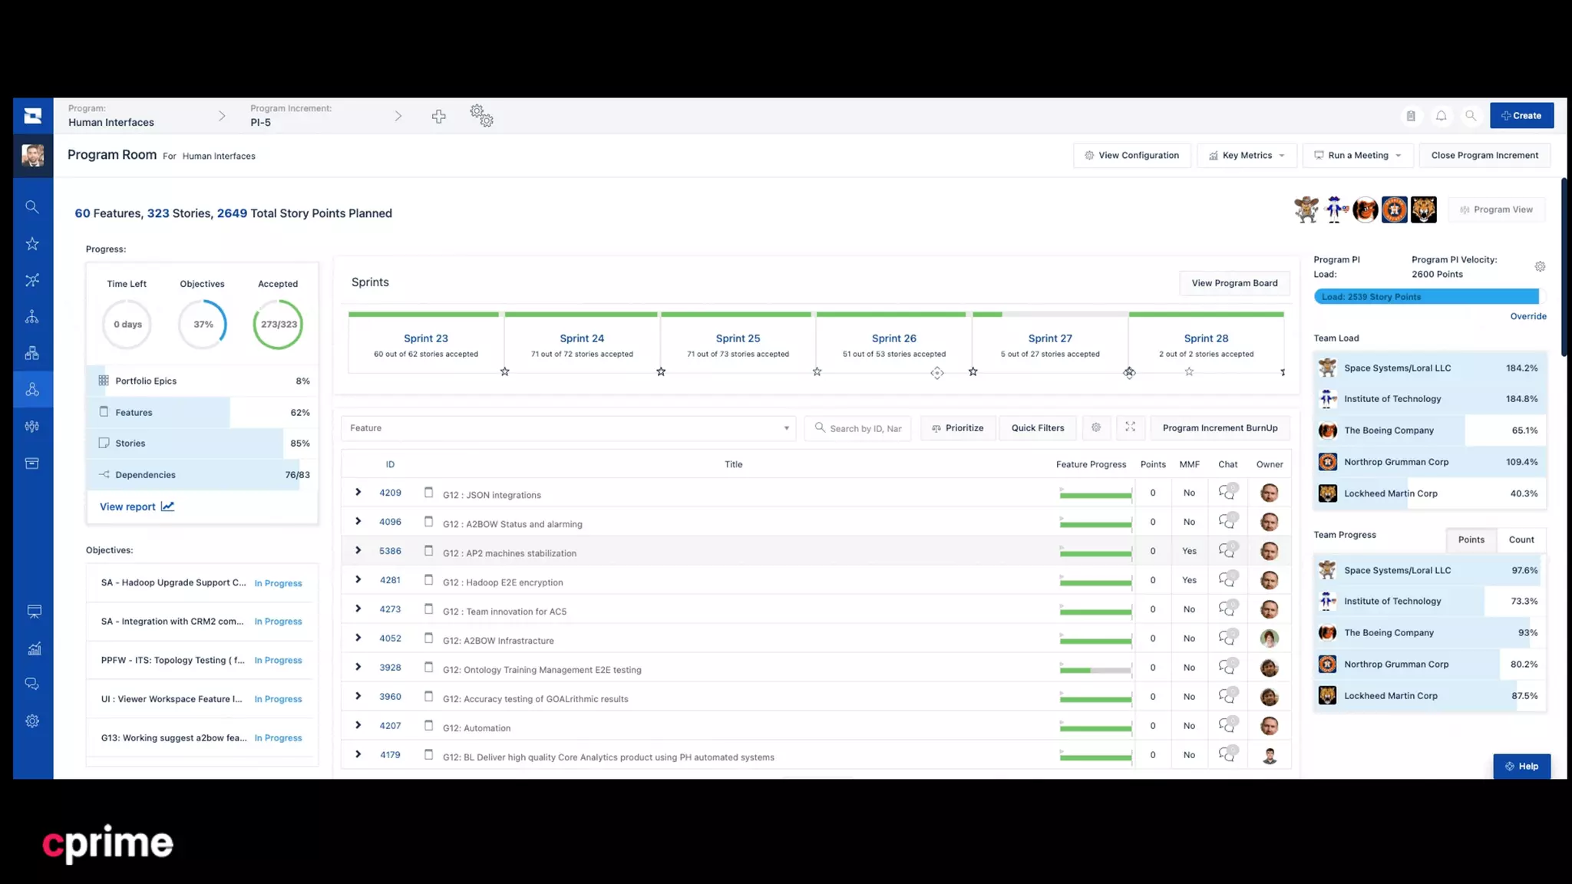This screenshot has width=1572, height=884.
Task: Click the sidebar settings gear at bottom
Action: pos(32,721)
